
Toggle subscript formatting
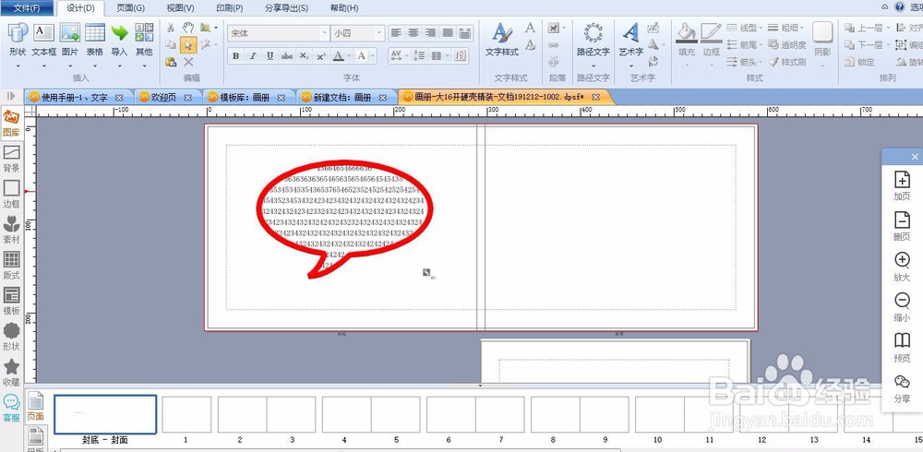point(304,56)
